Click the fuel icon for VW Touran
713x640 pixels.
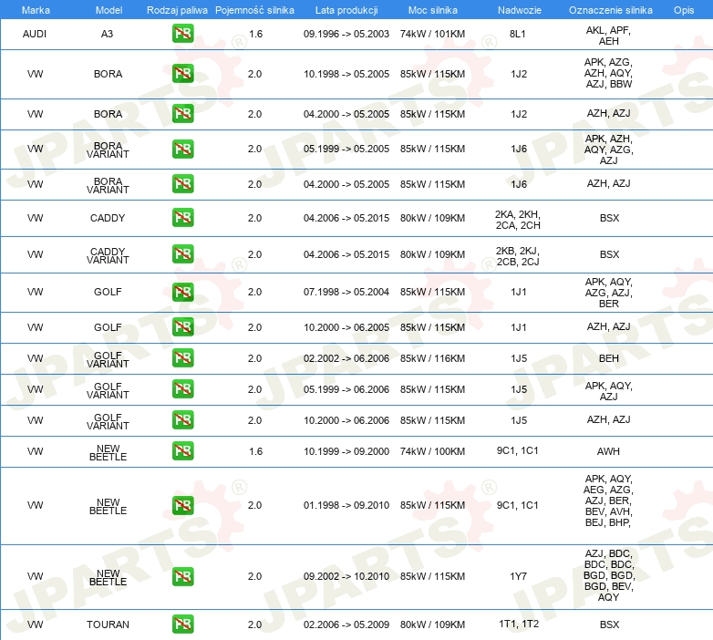tap(182, 625)
